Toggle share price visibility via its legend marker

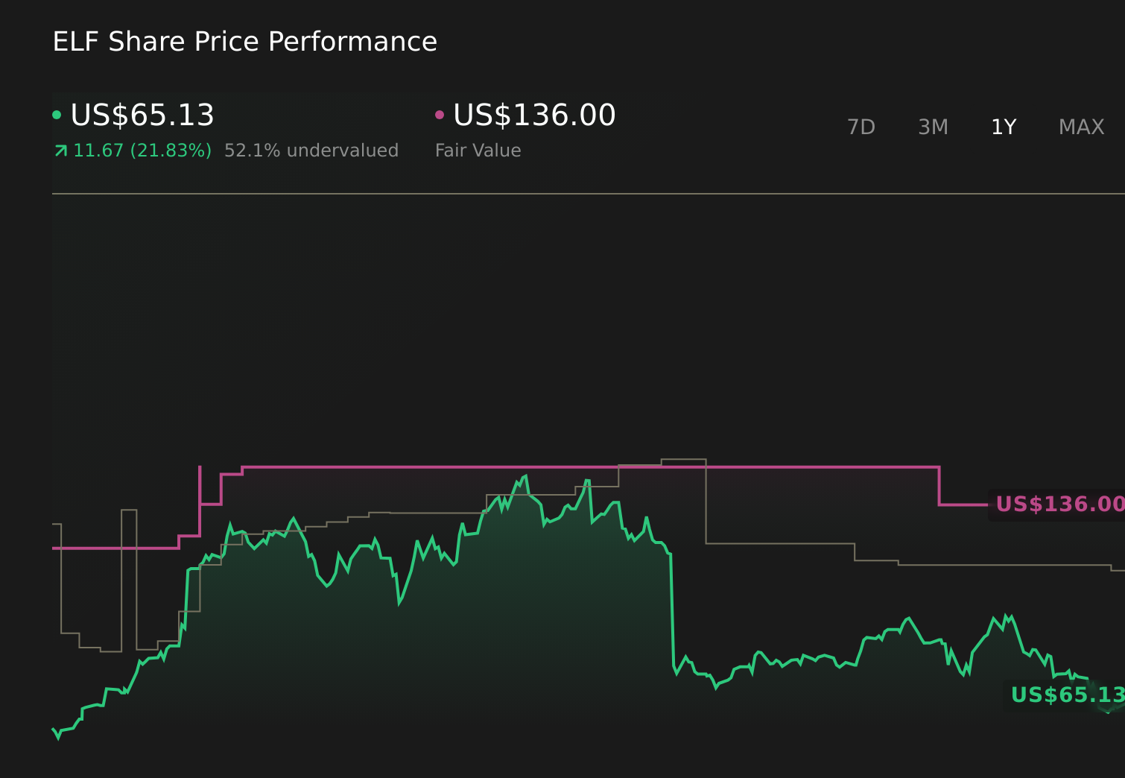pyautogui.click(x=57, y=114)
